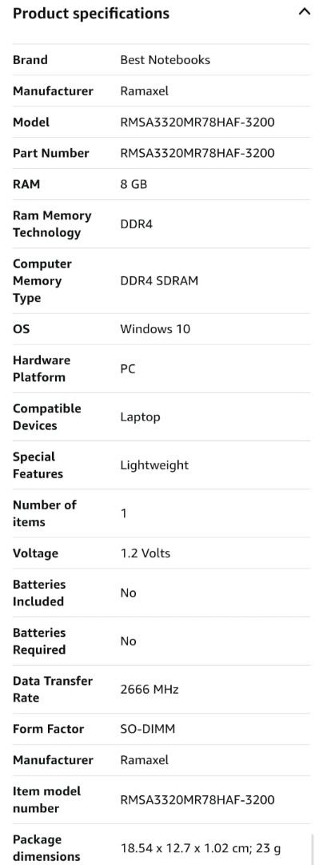Click the Voltage value 1.2 Volts

pyautogui.click(x=146, y=553)
